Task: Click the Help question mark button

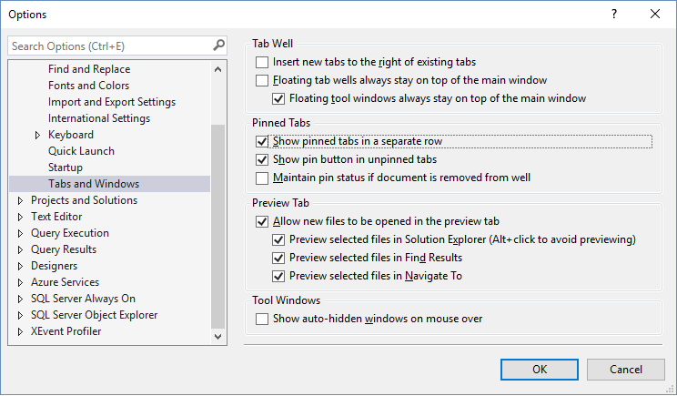Action: (614, 15)
